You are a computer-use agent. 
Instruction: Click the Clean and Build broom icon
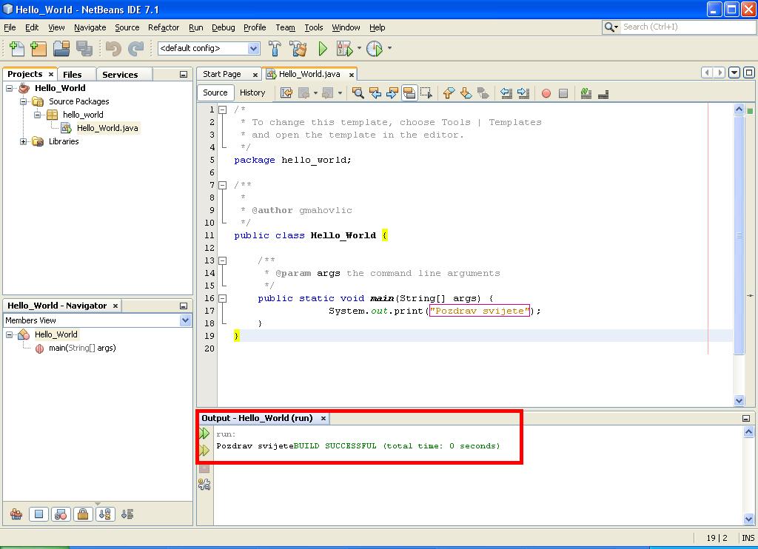pyautogui.click(x=298, y=49)
